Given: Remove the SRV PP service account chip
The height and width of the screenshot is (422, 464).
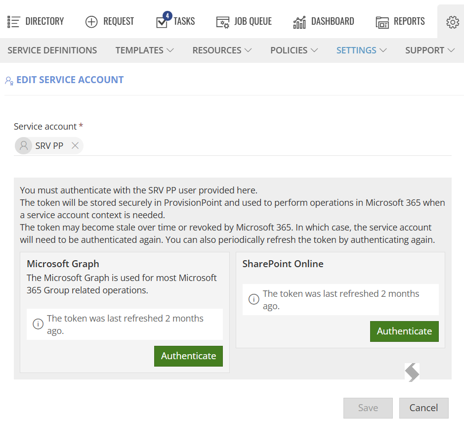Looking at the screenshot, I should coord(75,145).
